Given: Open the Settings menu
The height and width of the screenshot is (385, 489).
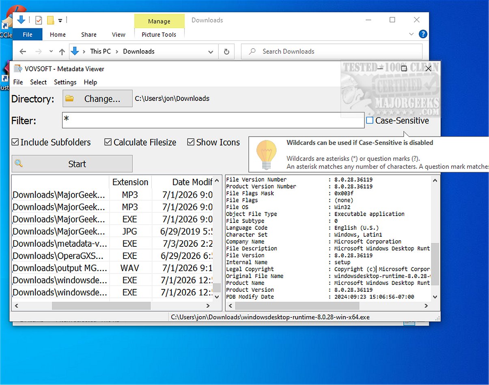Looking at the screenshot, I should [x=65, y=82].
